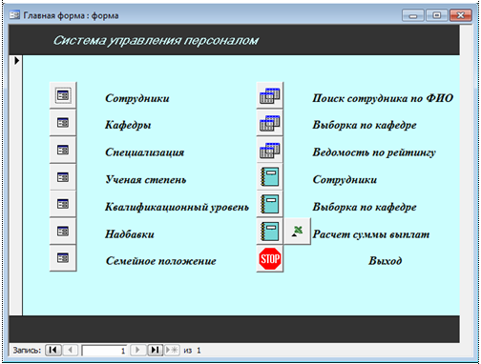Go to first record navigation button
Screen dimensions: 481x364
click(x=53, y=350)
